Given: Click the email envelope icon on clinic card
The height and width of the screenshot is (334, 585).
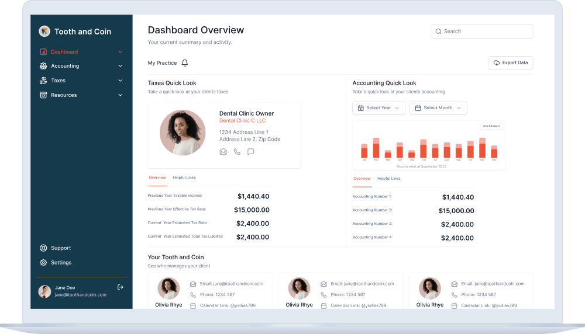Looking at the screenshot, I should 223,152.
